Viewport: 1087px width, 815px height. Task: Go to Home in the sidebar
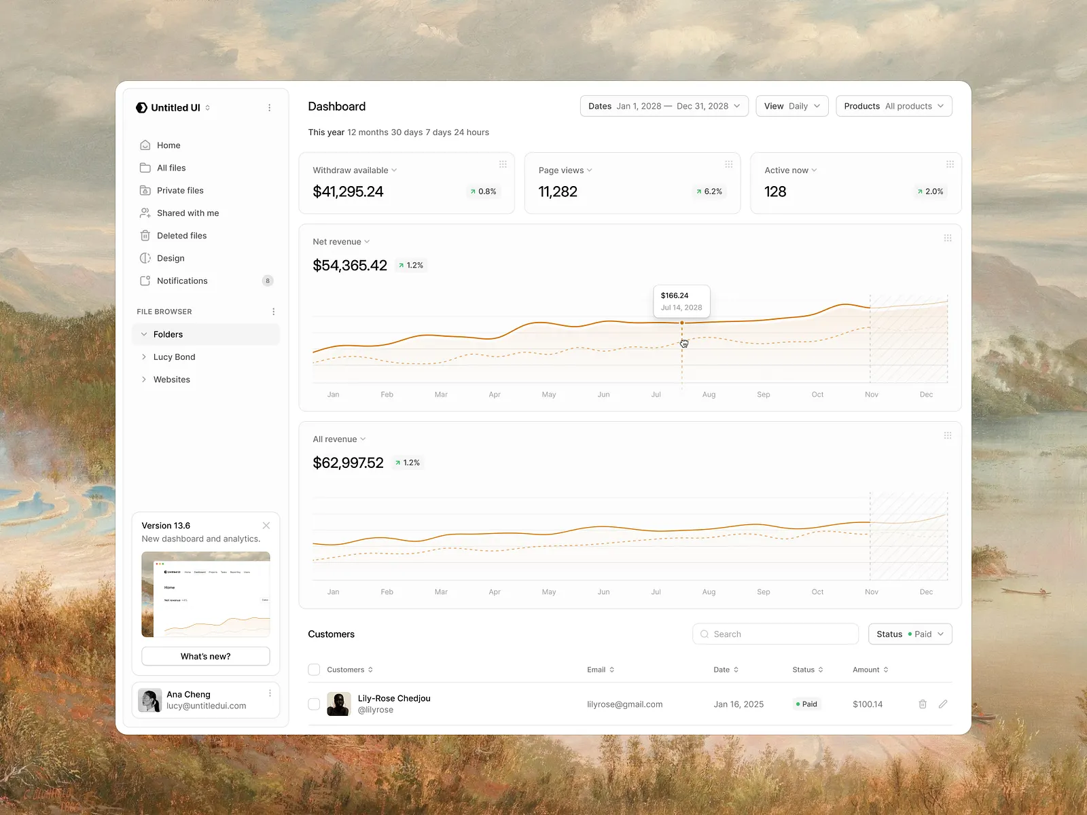(x=206, y=145)
